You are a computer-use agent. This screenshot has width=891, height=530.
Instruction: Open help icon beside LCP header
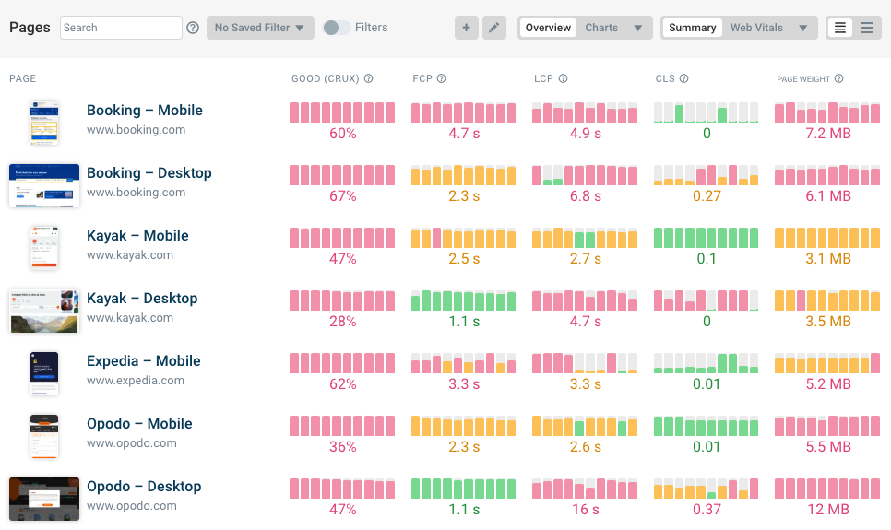coord(564,78)
